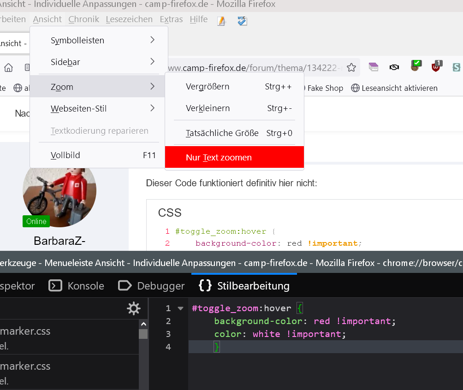The image size is (463, 390).
Task: Click the 'Leseansicht aktivieren' bookmark
Action: pos(394,88)
